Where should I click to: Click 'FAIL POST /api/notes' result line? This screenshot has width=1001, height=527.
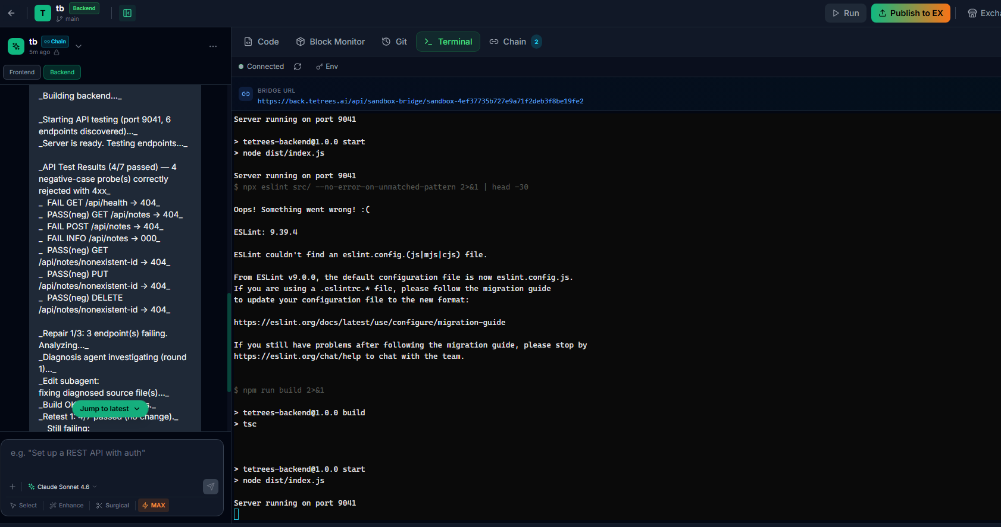[101, 226]
